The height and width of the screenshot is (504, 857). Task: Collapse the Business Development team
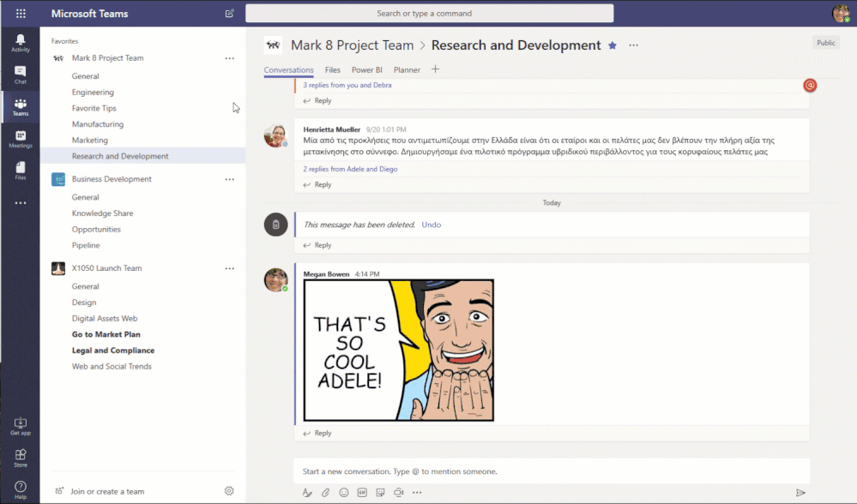click(112, 179)
